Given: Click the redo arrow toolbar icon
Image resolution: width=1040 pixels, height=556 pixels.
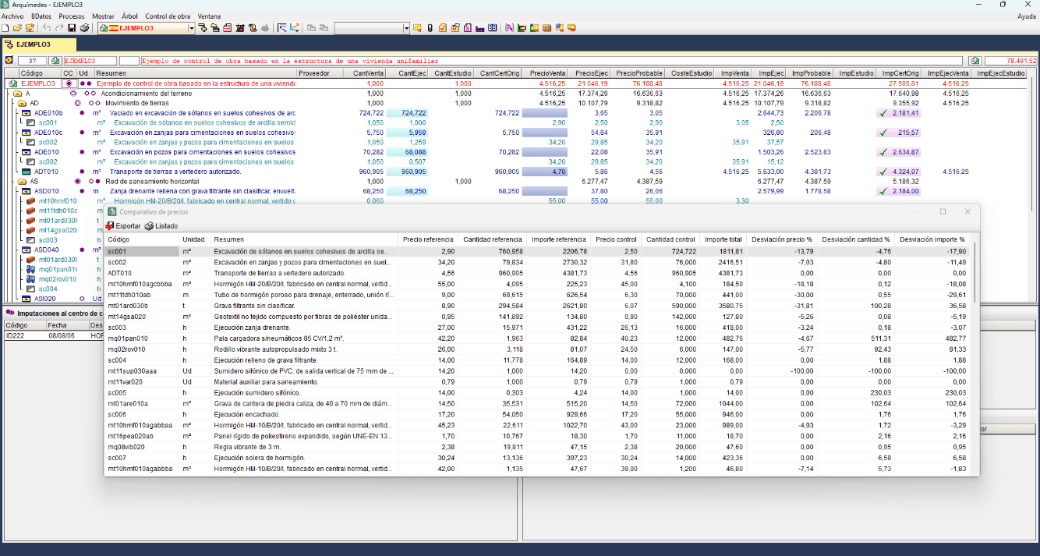Looking at the screenshot, I should [x=59, y=28].
